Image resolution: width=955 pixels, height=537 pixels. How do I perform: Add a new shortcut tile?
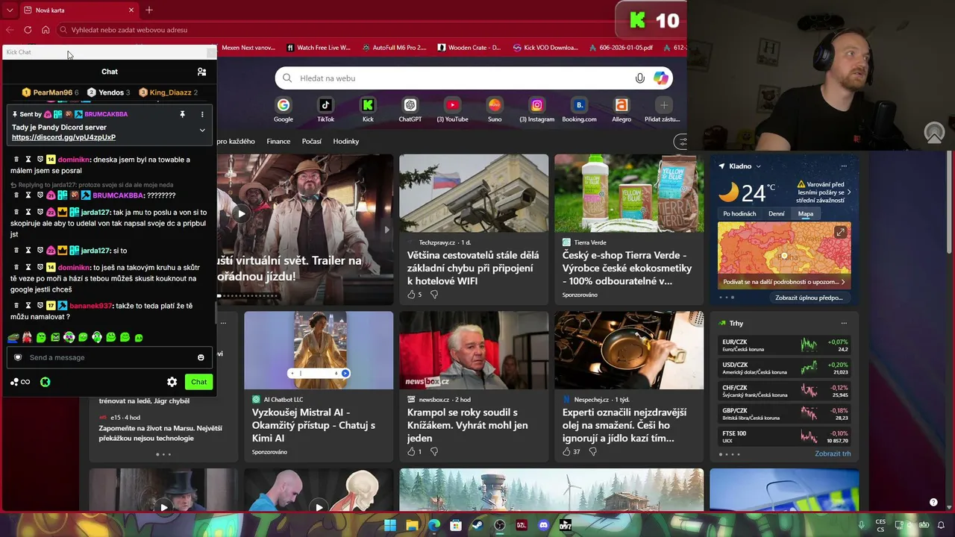[x=663, y=109]
